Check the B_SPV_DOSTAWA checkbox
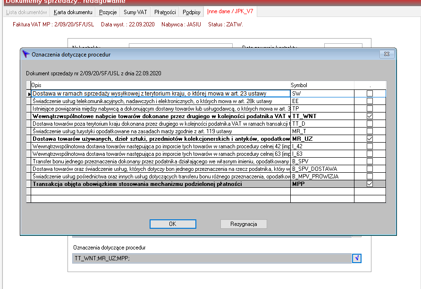The height and width of the screenshot is (289, 421). [x=370, y=169]
